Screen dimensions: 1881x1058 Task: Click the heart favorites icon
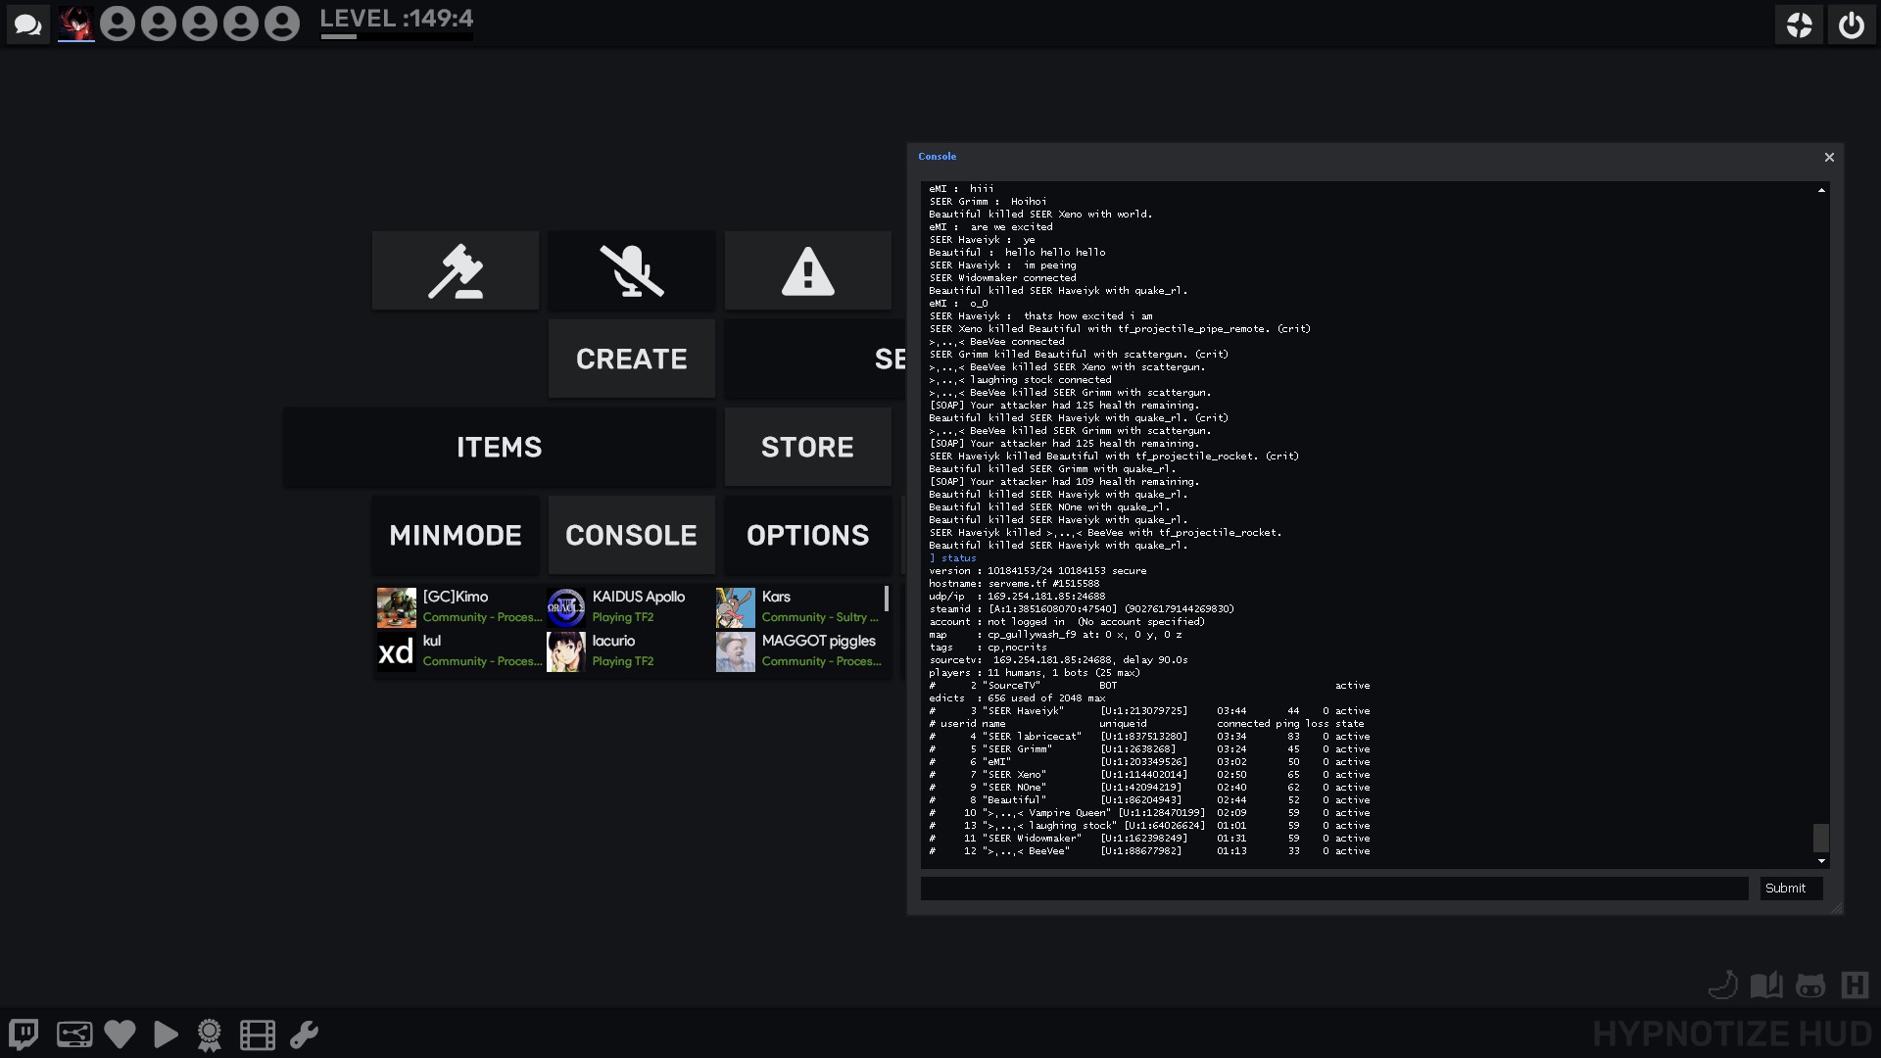(120, 1034)
